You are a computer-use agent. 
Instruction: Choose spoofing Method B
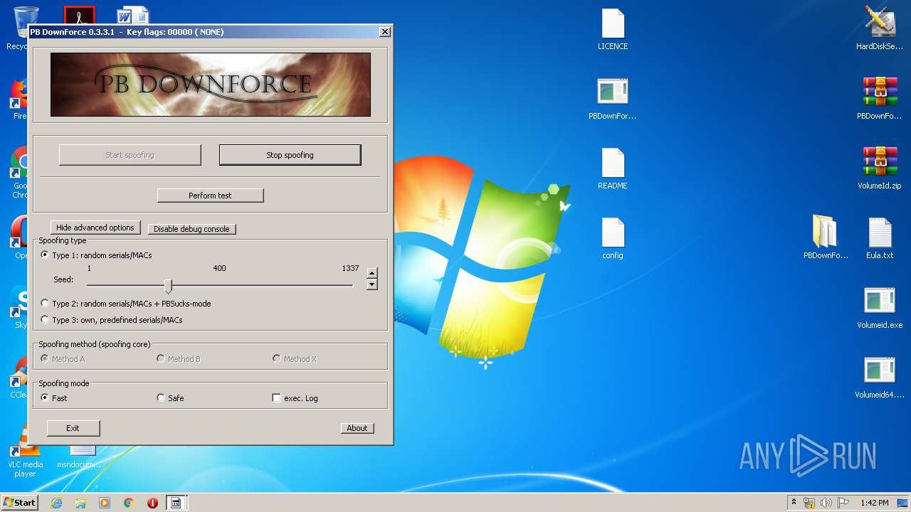pos(179,359)
